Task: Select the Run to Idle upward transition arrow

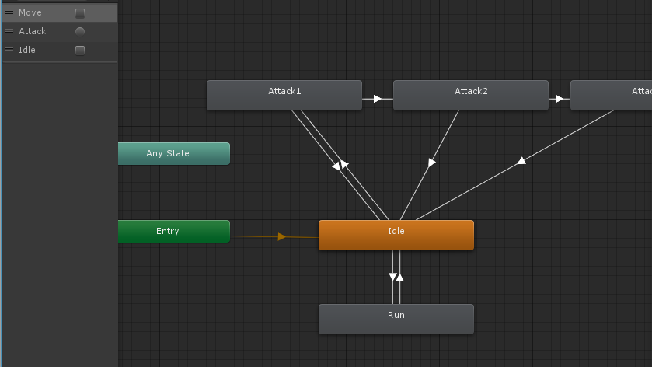Action: (399, 277)
